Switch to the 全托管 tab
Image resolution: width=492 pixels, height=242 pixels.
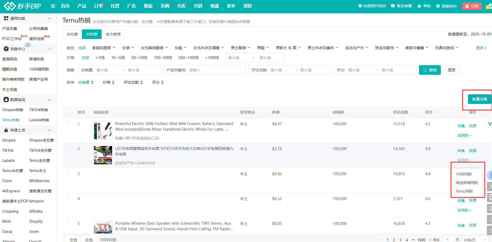coord(72,34)
